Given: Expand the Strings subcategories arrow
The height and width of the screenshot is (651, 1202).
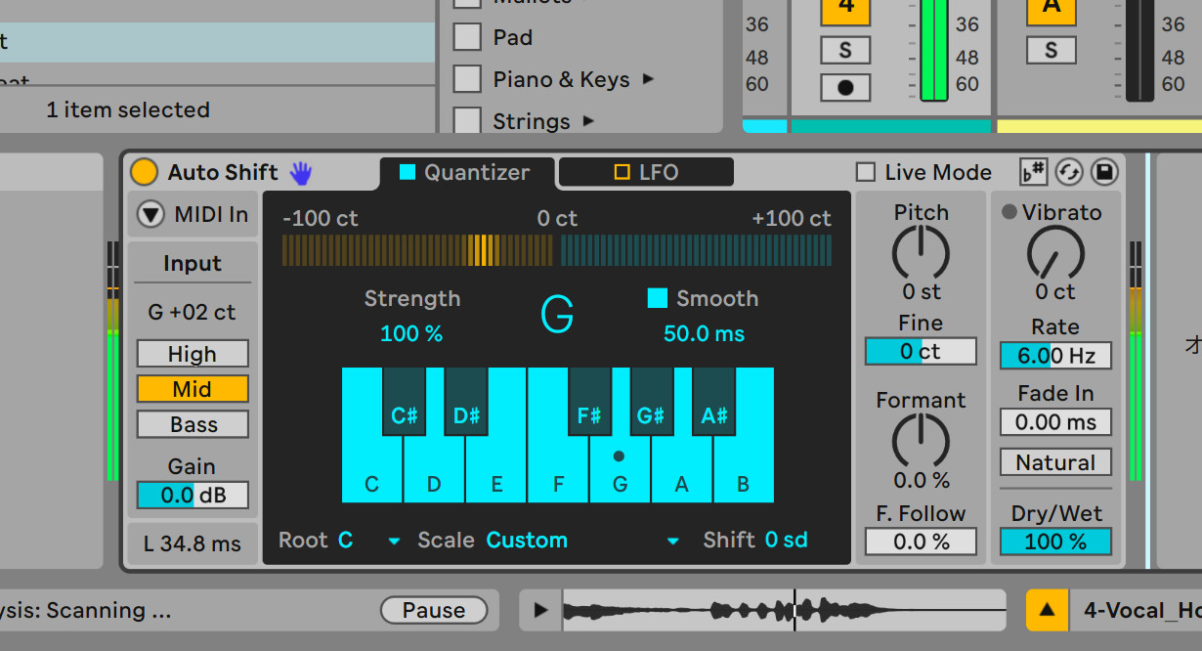Looking at the screenshot, I should tap(588, 121).
